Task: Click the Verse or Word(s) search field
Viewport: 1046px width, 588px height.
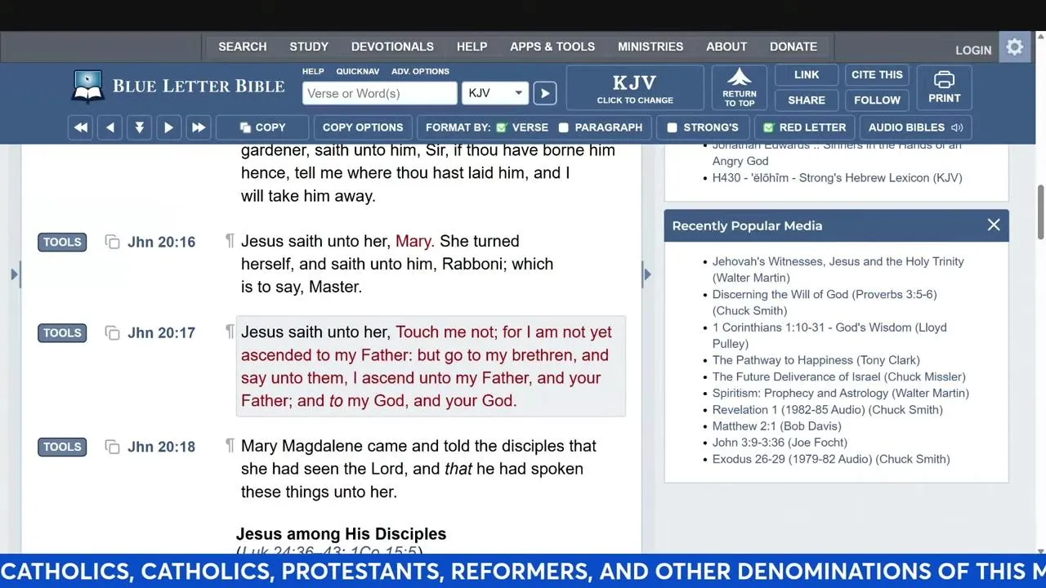Action: pos(380,93)
